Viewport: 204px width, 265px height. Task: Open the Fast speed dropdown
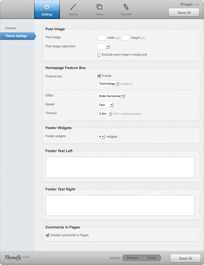(105, 105)
